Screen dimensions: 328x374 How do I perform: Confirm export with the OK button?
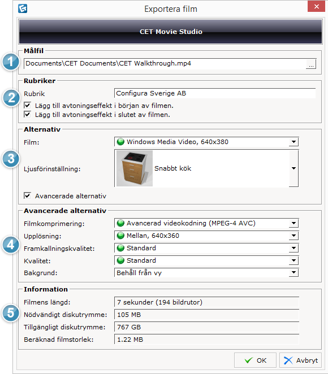coord(255,360)
